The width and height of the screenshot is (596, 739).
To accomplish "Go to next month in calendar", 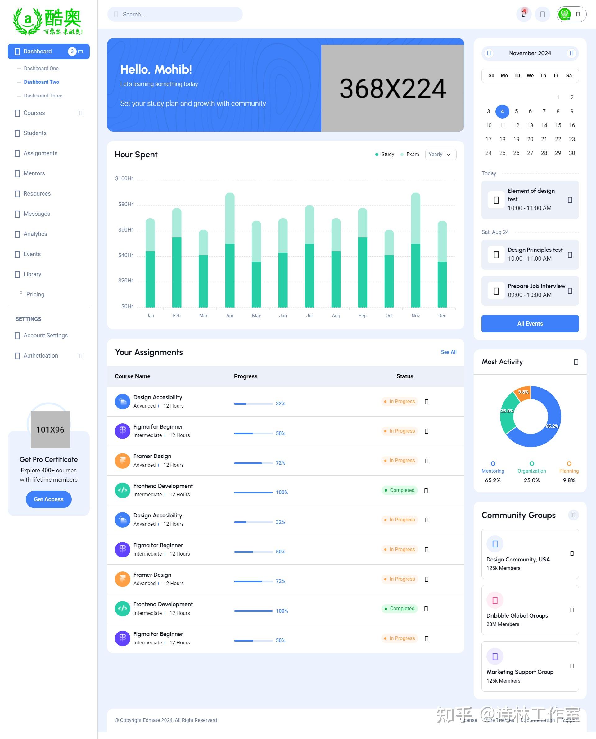I will click(x=571, y=53).
